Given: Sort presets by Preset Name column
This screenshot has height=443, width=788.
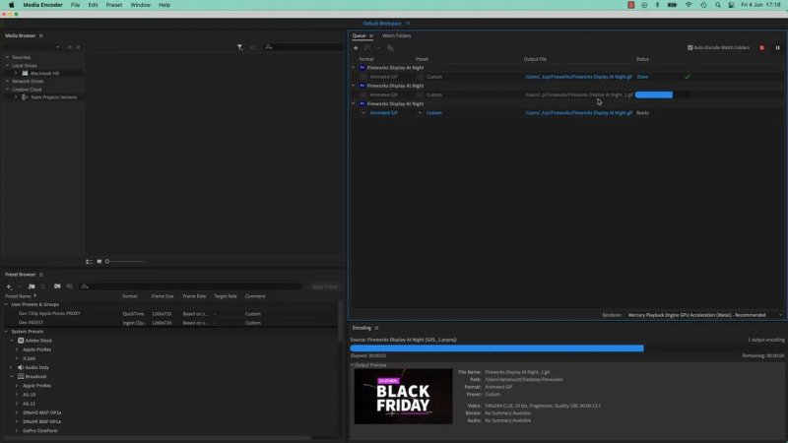Looking at the screenshot, I should pos(20,296).
